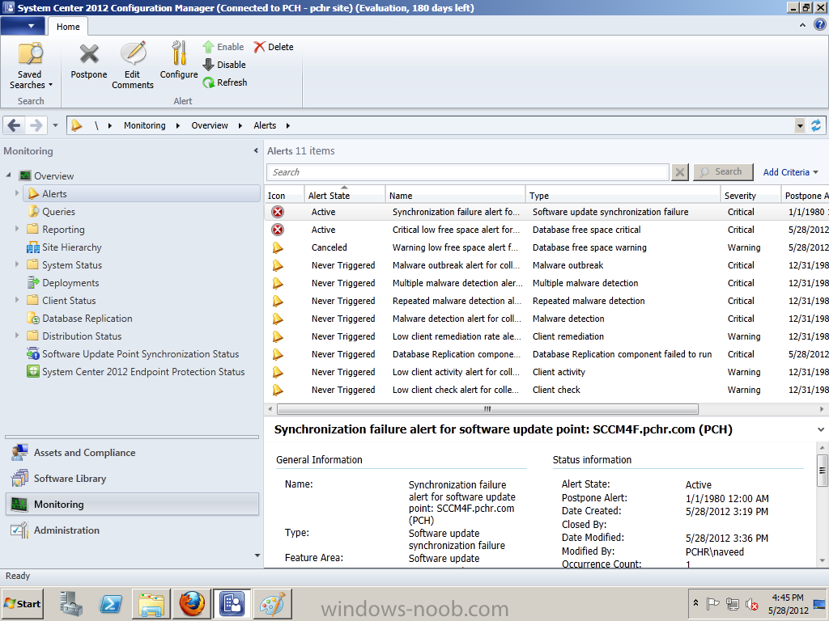The image size is (829, 621).
Task: Sort by Name column header
Action: point(455,196)
